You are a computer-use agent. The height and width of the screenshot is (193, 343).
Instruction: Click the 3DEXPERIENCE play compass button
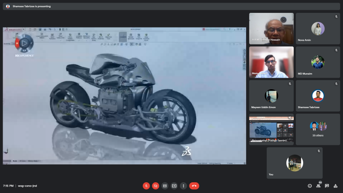pyautogui.click(x=24, y=43)
